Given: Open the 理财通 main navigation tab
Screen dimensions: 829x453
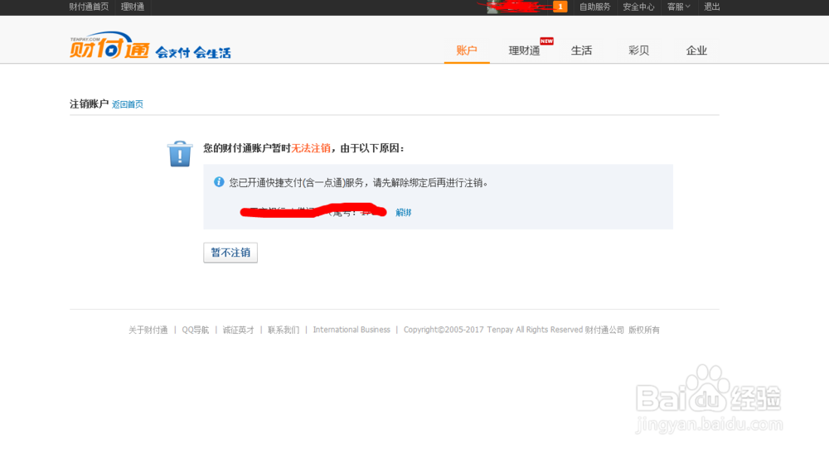Looking at the screenshot, I should (x=524, y=51).
